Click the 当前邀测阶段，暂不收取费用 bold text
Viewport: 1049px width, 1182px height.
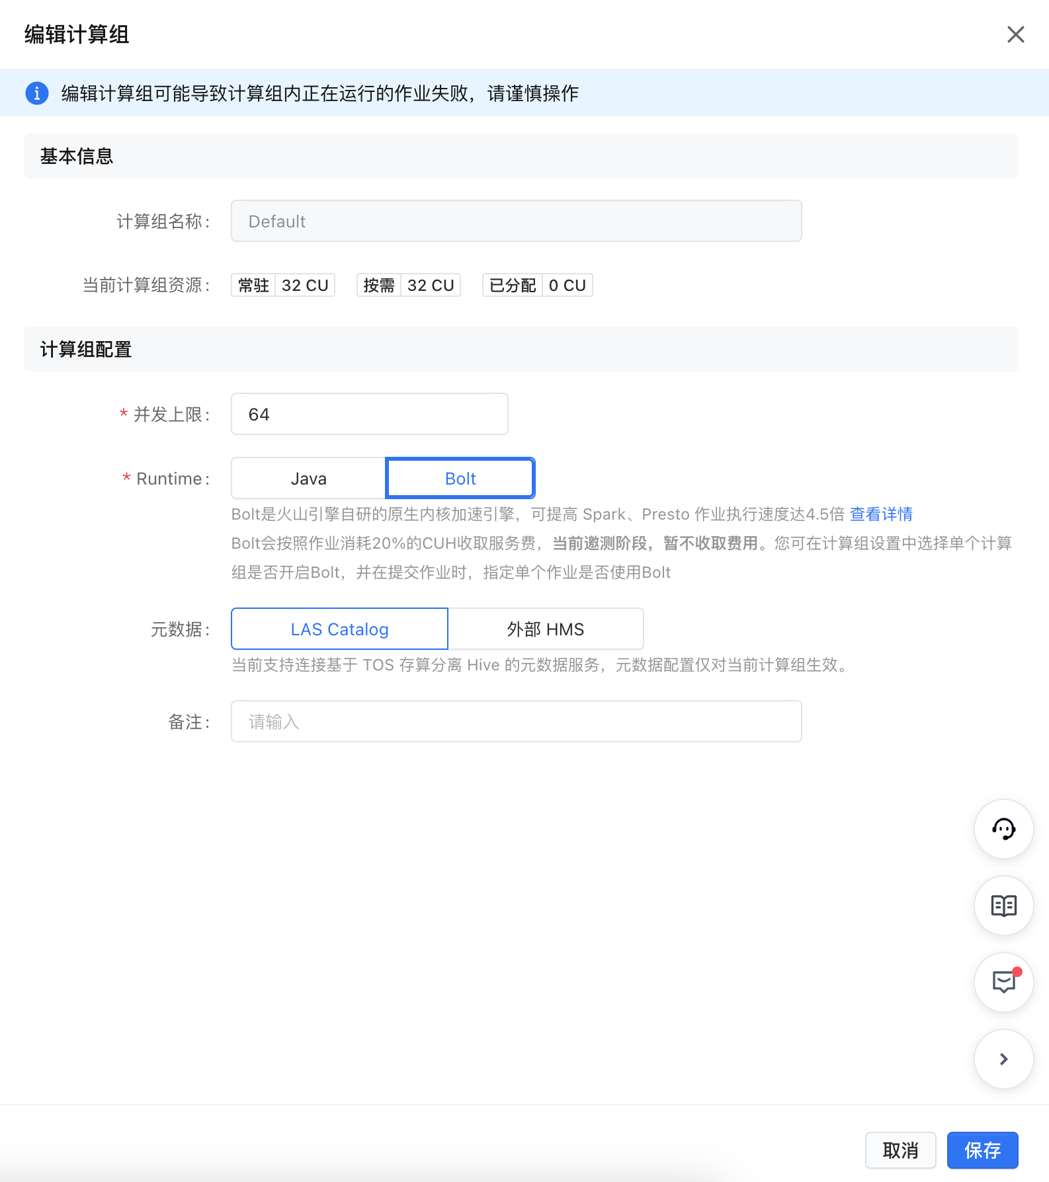655,543
